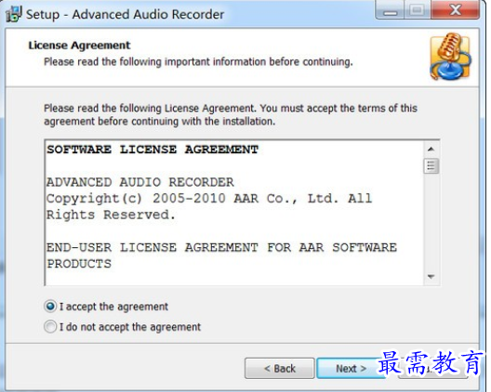The width and height of the screenshot is (491, 392).
Task: Click the Next button
Action: click(351, 368)
